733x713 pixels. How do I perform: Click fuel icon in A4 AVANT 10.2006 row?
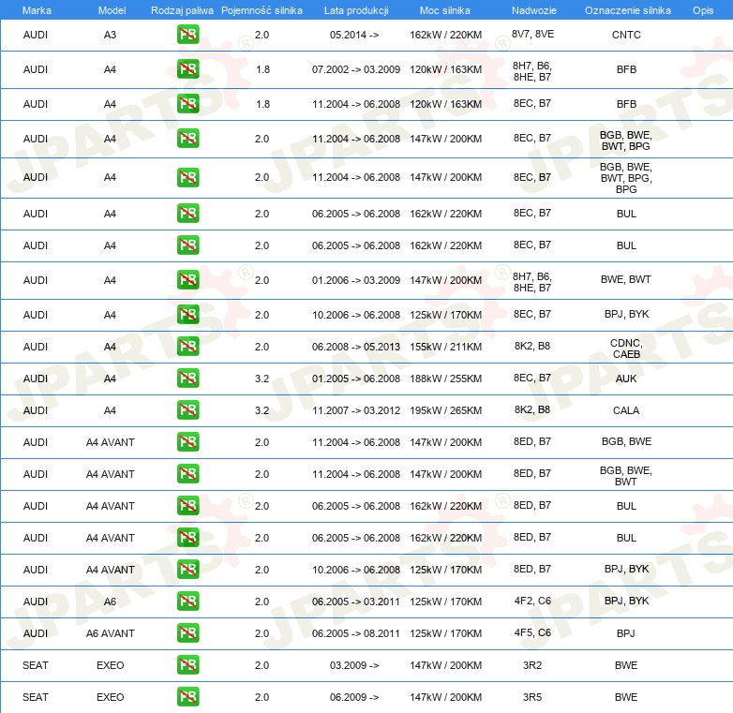point(187,570)
